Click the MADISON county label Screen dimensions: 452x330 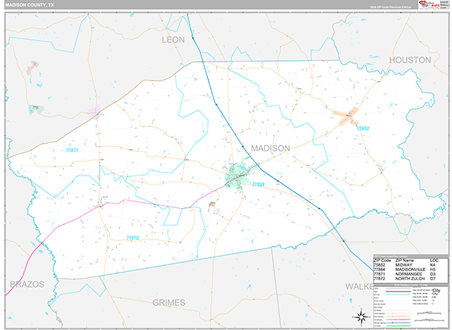coord(270,148)
